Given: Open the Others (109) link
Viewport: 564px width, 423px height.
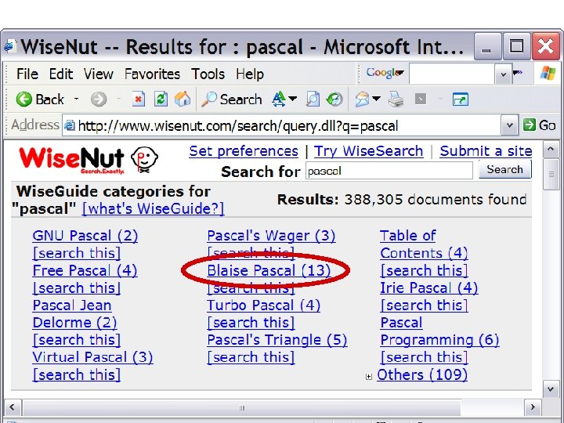Looking at the screenshot, I should tap(422, 374).
